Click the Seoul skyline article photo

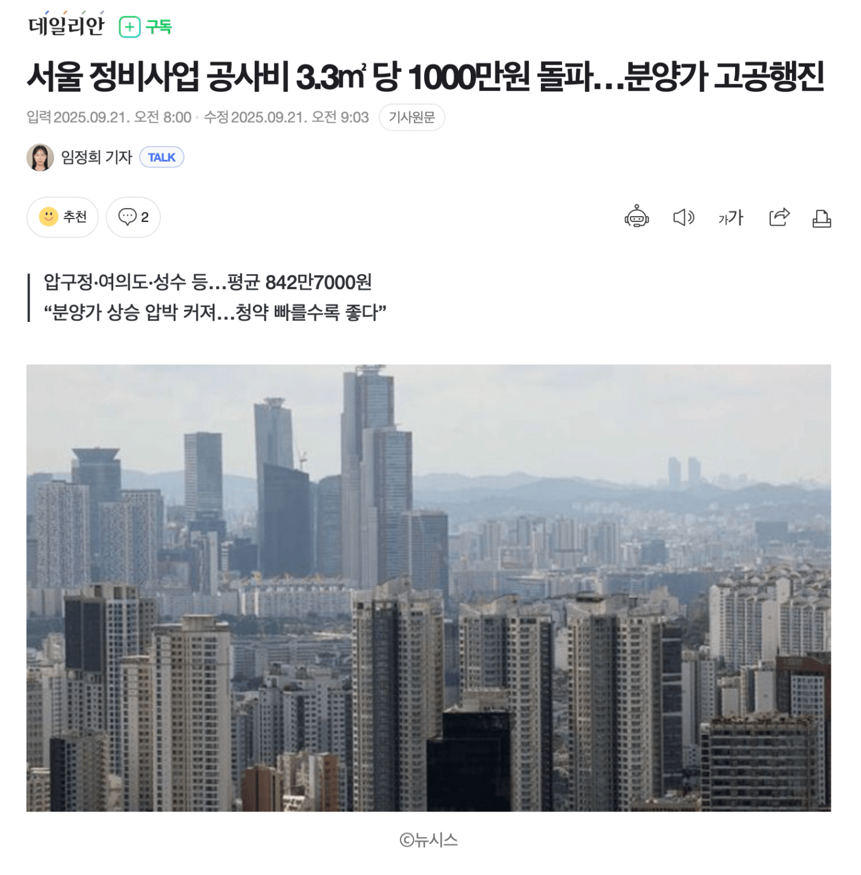[428, 588]
